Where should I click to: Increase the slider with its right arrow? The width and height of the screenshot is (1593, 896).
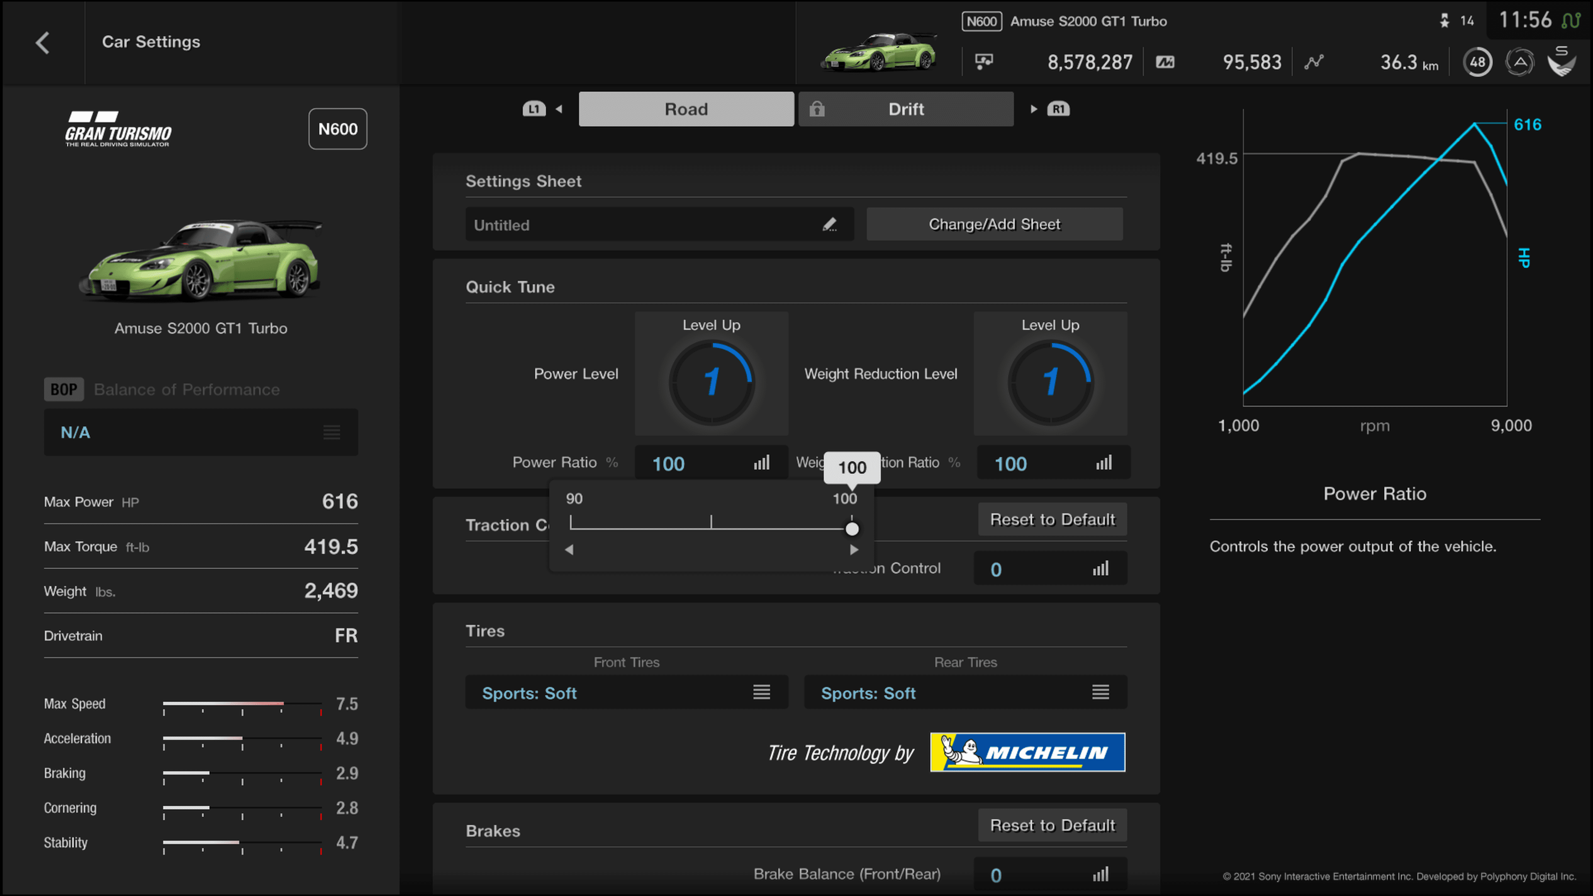coord(854,550)
